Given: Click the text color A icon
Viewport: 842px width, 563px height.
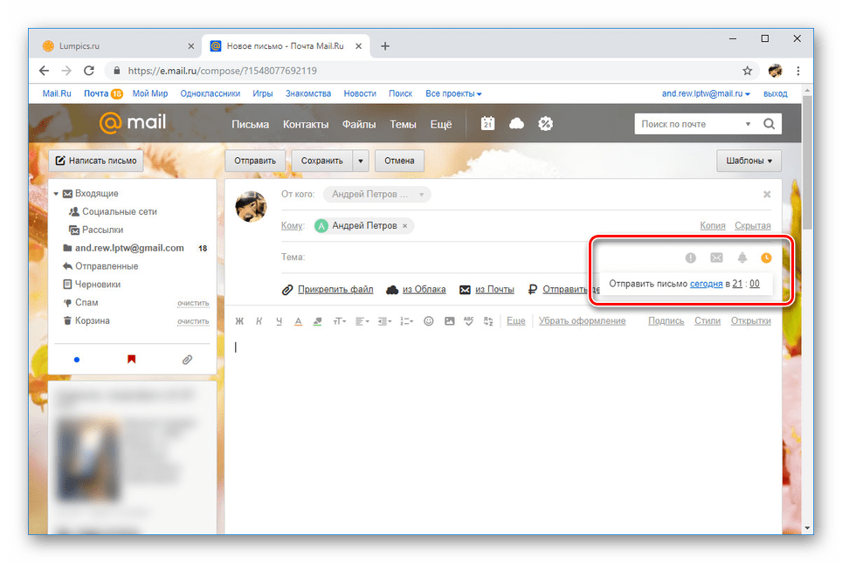Looking at the screenshot, I should pos(298,321).
